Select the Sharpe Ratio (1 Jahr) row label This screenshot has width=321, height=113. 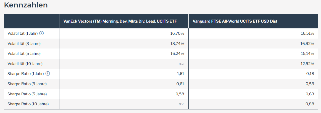click(x=25, y=74)
